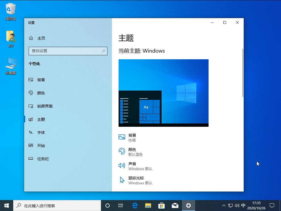This screenshot has width=281, height=211.
Task: Launch Microsoft Edge from the taskbar
Action: [x=134, y=205]
